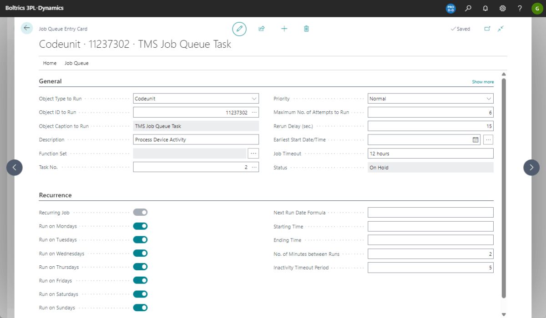Click the Description input field
Screen dimensions: 546x318
(196, 140)
